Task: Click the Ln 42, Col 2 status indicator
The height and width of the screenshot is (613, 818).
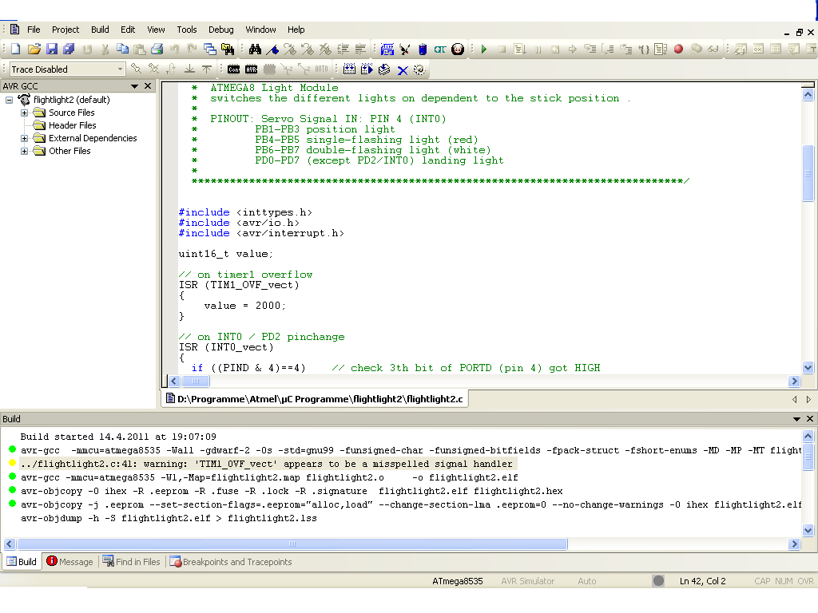Action: point(702,581)
